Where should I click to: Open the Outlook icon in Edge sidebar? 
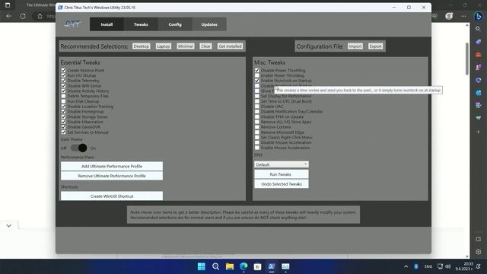[x=479, y=93]
